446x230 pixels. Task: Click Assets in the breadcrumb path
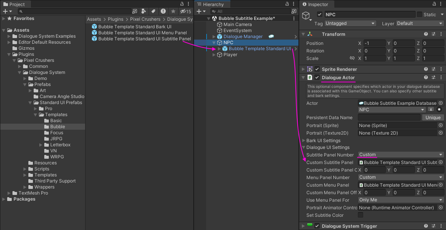pyautogui.click(x=94, y=19)
